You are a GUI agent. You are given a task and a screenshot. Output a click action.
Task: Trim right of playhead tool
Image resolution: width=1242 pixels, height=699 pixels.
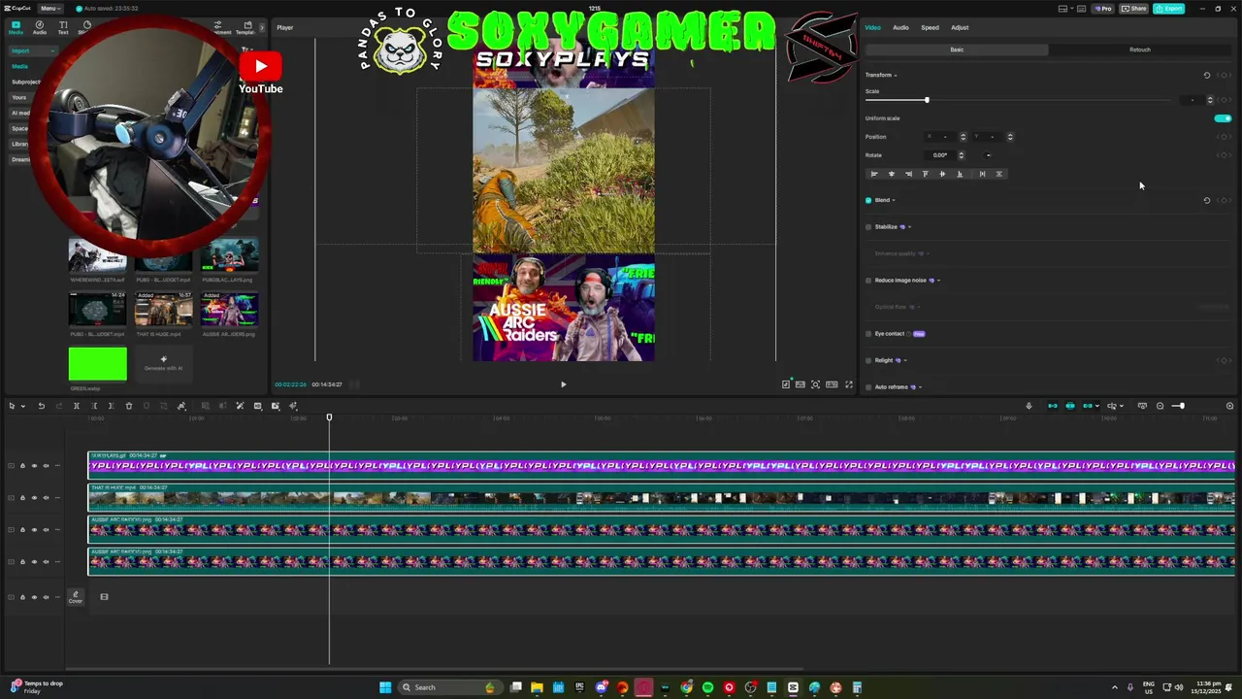pyautogui.click(x=112, y=406)
